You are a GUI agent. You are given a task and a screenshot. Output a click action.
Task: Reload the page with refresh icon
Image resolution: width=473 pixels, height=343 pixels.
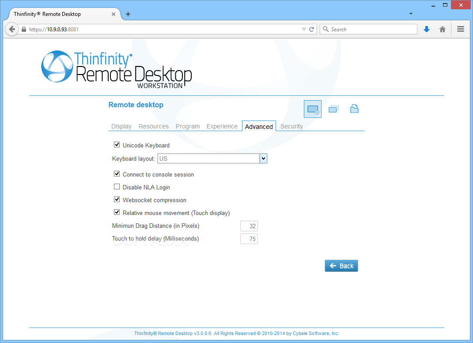(312, 29)
